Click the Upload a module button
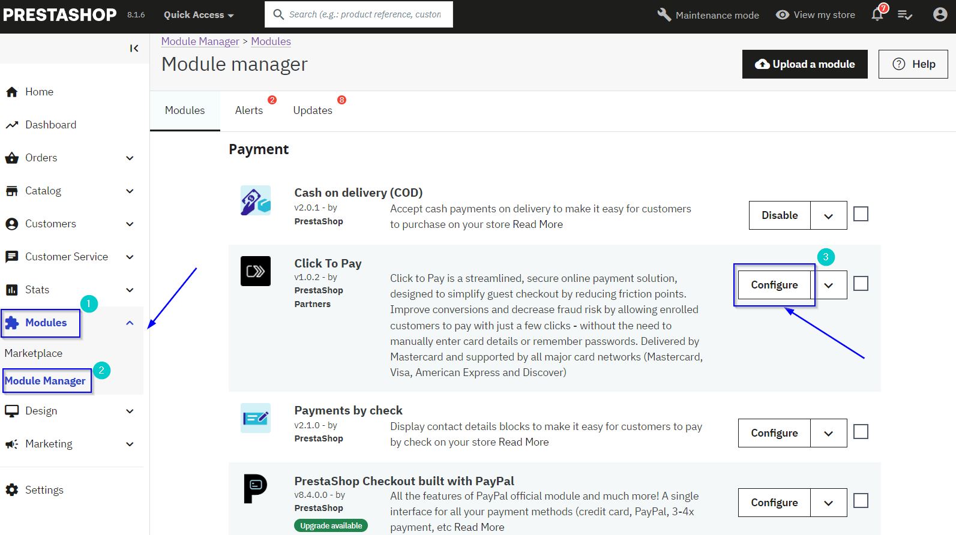 tap(804, 64)
